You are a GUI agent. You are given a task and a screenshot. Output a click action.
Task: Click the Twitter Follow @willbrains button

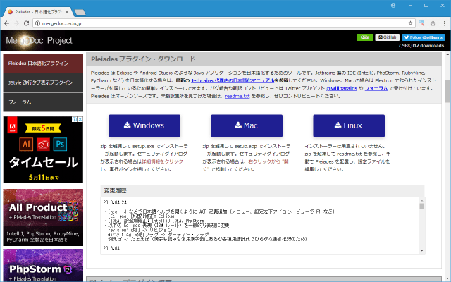[x=424, y=37]
